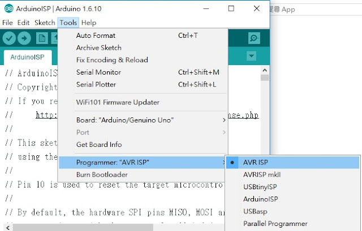Click Burn Bootloader
362x231 pixels.
point(143,175)
